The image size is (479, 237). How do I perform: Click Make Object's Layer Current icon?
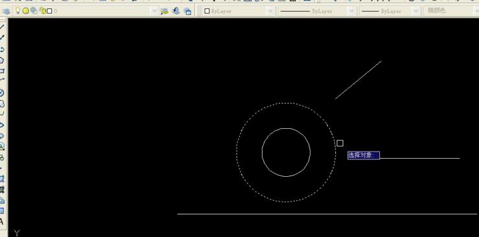[x=165, y=11]
